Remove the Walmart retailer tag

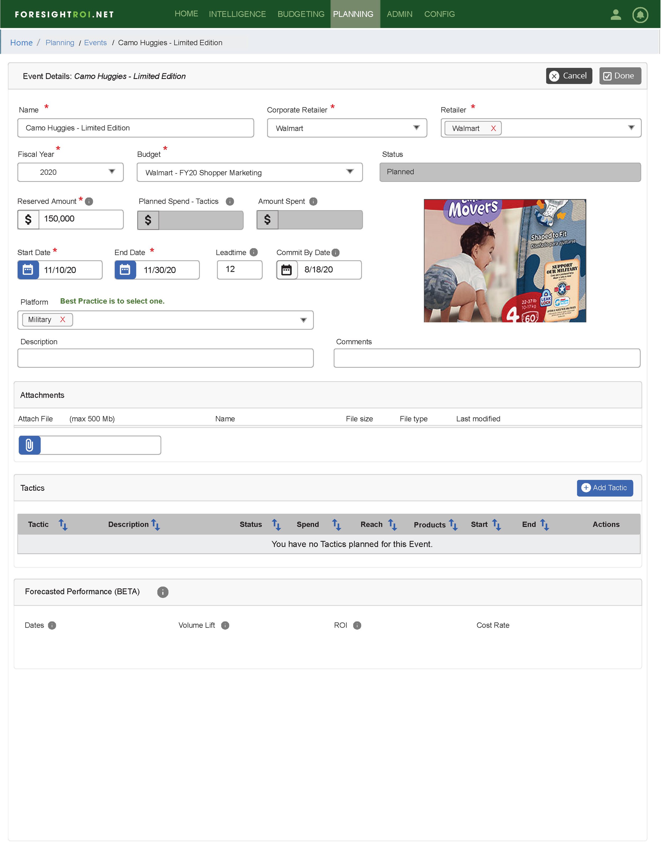[x=494, y=128]
